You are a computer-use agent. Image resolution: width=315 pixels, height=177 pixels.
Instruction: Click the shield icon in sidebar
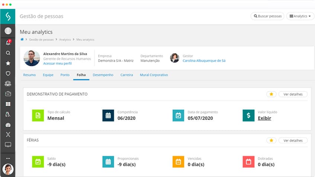[8, 73]
